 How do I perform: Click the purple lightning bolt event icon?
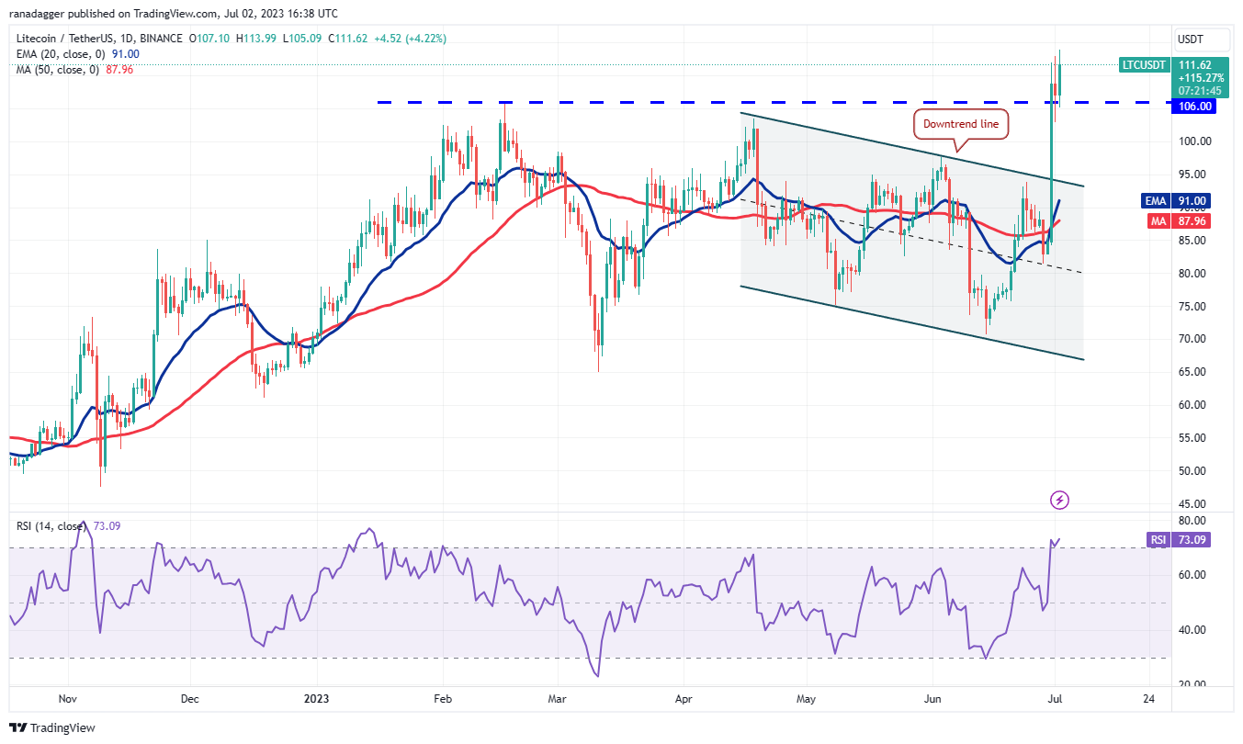point(1060,500)
